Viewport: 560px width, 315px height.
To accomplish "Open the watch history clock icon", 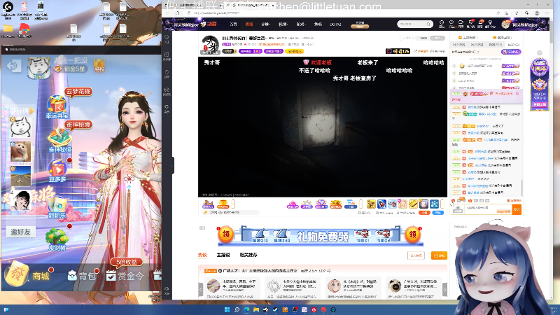I will [442, 24].
